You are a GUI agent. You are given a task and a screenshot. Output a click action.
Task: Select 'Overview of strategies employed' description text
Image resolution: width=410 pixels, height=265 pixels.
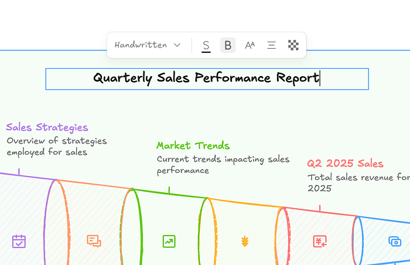57,147
